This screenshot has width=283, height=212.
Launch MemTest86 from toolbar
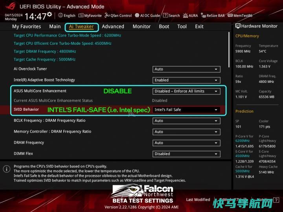(240, 15)
